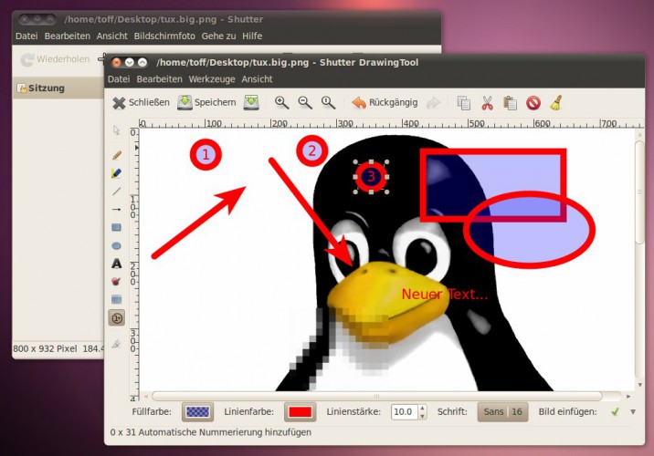Expand the Bild einfügen dropdown arrow
Image resolution: width=654 pixels, height=456 pixels.
click(x=633, y=412)
